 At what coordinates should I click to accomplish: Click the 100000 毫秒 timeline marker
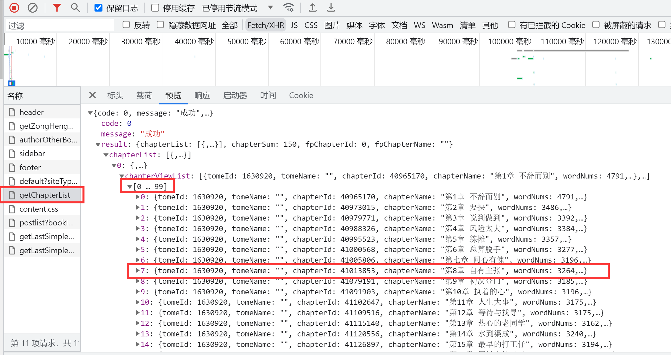(x=509, y=42)
